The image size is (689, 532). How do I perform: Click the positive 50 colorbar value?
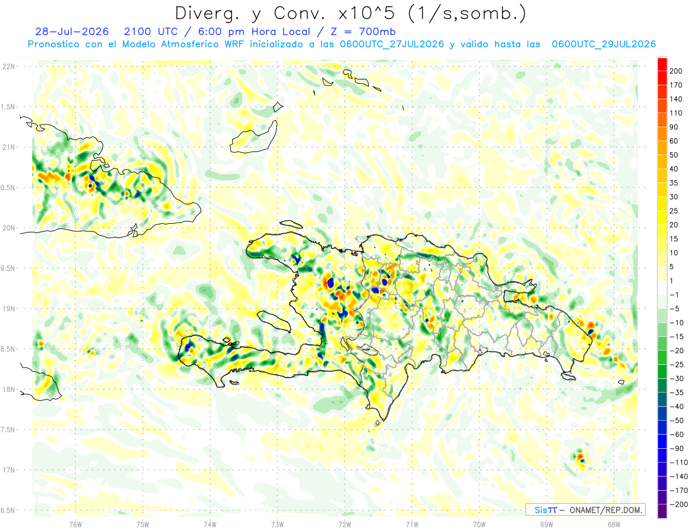pos(674,156)
